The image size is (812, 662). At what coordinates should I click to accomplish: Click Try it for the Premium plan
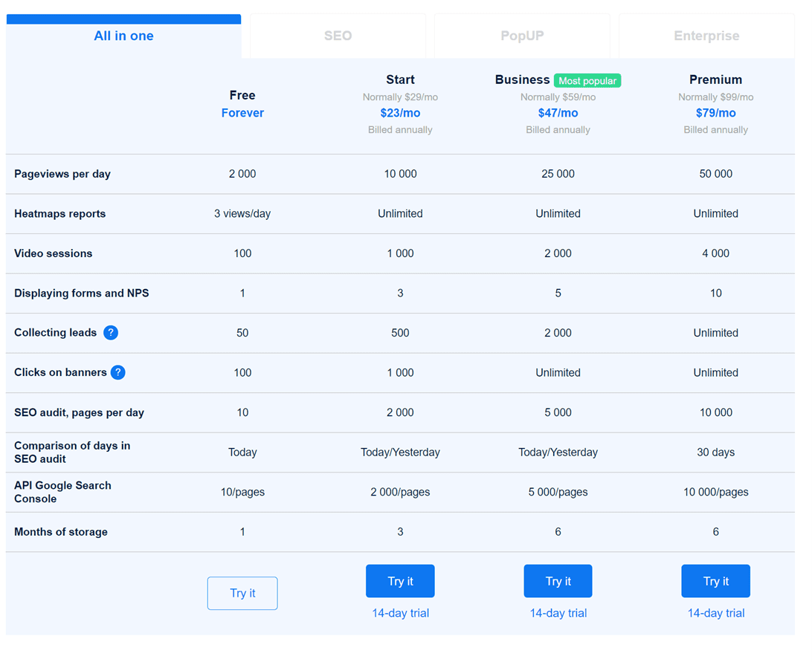coord(715,581)
